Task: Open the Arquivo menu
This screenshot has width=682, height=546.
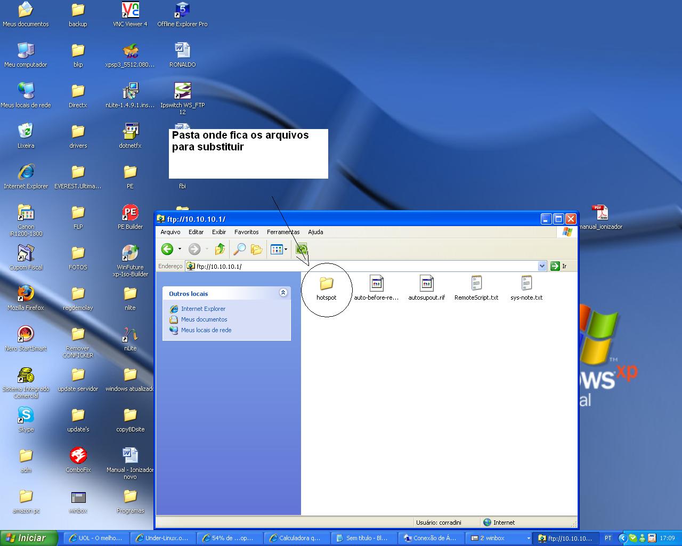Action: [170, 232]
